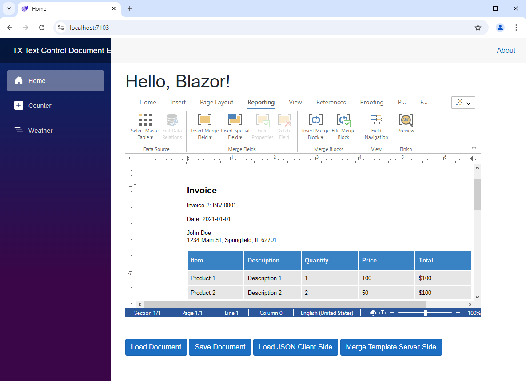
Task: Select the Reporting ribbon tab
Action: point(261,102)
